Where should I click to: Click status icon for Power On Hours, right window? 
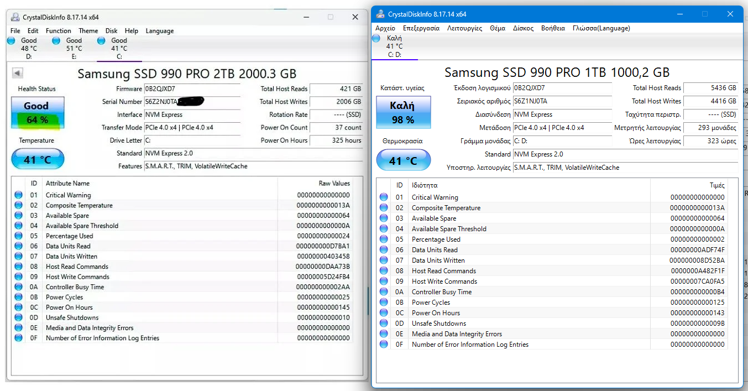[x=384, y=313]
